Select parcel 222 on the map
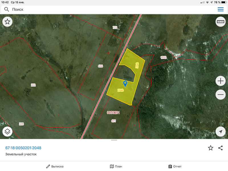This screenshot has width=228, height=171. 33,85
